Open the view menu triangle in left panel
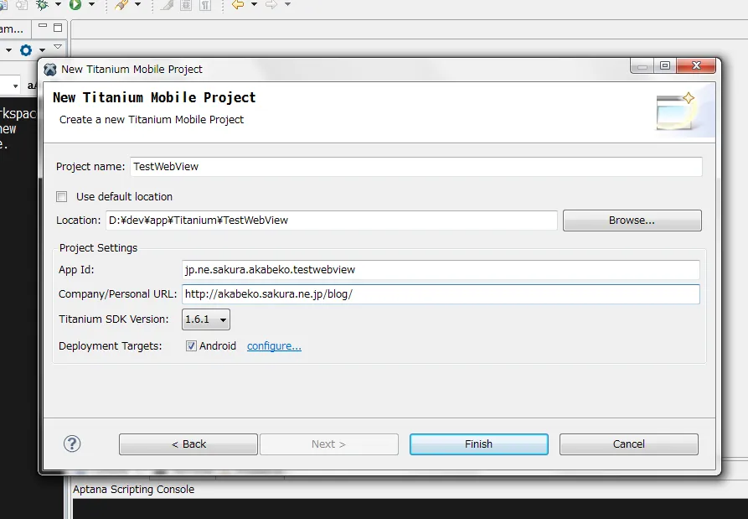The width and height of the screenshot is (748, 519). [58, 48]
